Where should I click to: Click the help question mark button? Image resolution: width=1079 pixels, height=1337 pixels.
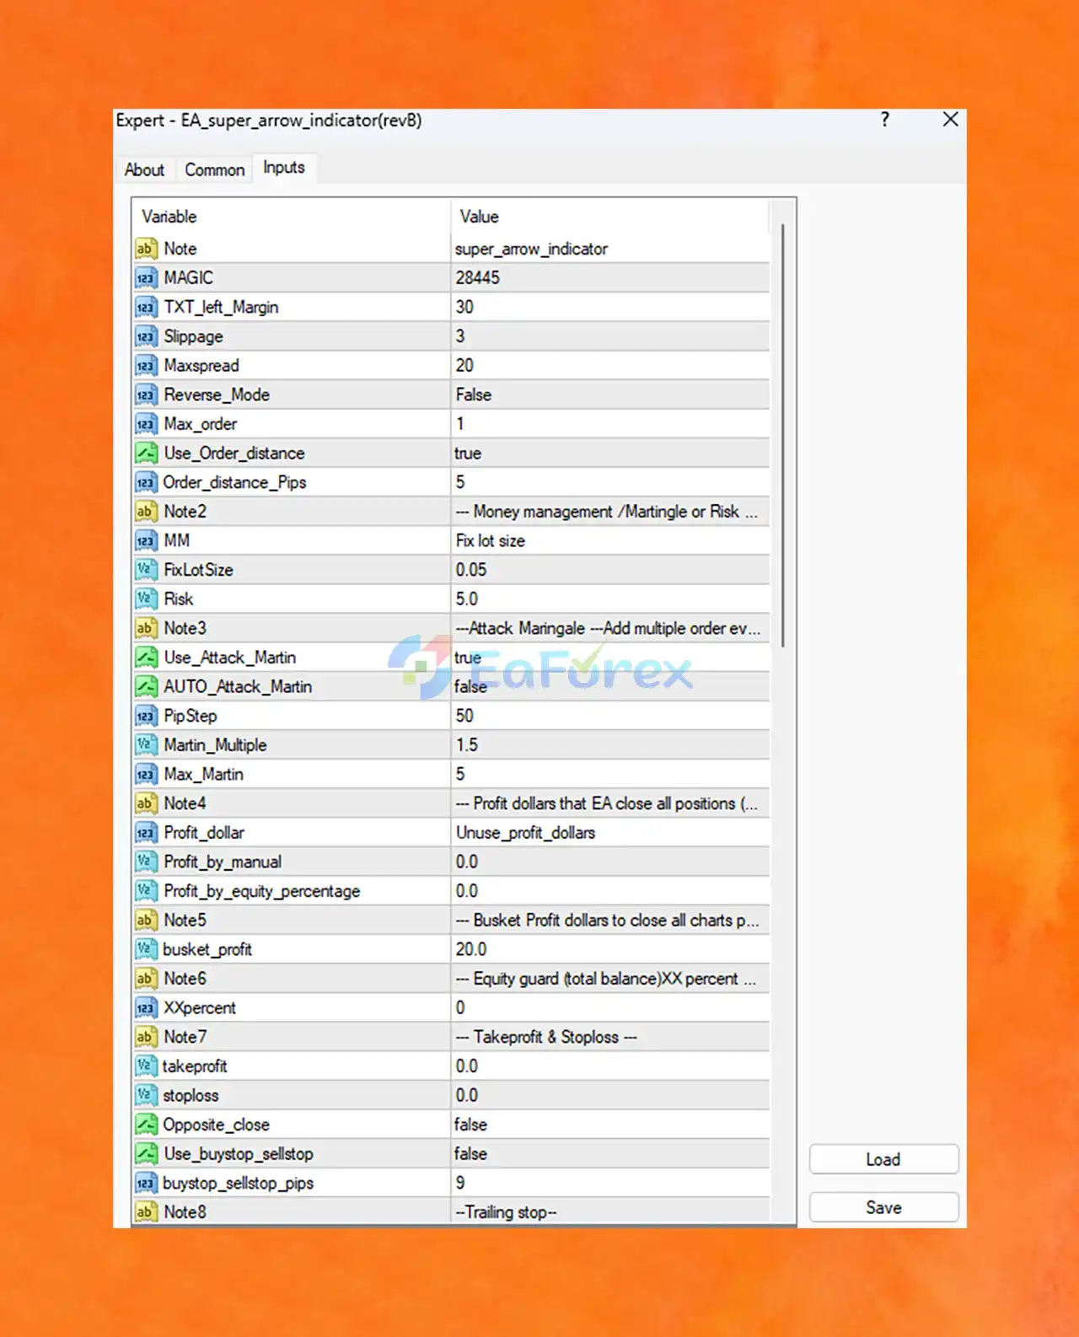pyautogui.click(x=885, y=120)
